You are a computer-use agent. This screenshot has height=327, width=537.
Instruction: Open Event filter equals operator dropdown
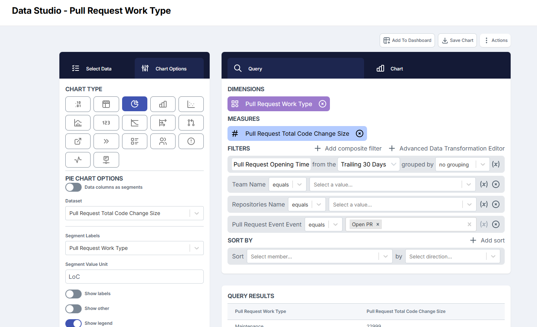324,224
